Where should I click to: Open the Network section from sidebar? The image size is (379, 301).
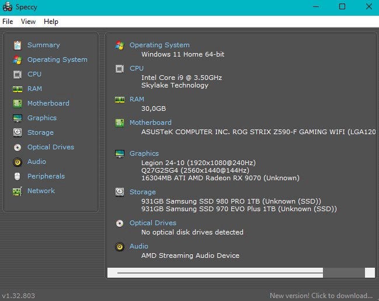[41, 191]
